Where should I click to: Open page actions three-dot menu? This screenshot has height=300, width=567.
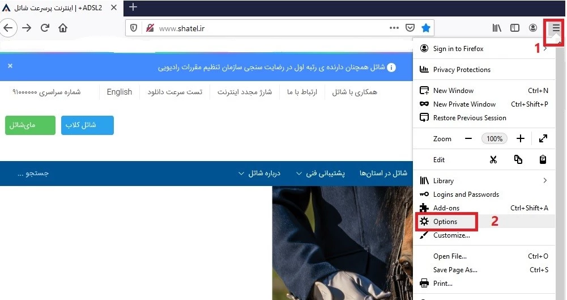click(394, 28)
